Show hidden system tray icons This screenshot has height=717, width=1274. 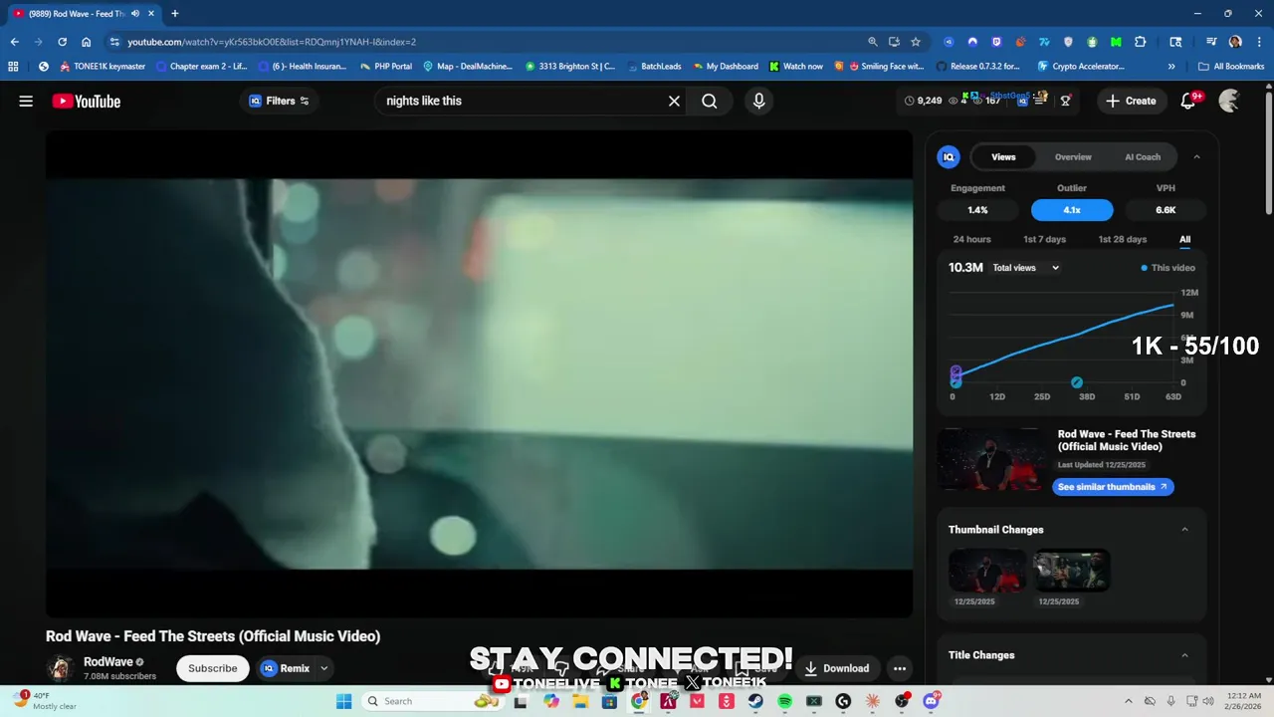click(1128, 701)
